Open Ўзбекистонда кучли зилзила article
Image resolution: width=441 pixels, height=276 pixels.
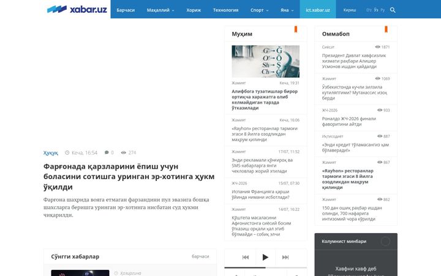355,93
